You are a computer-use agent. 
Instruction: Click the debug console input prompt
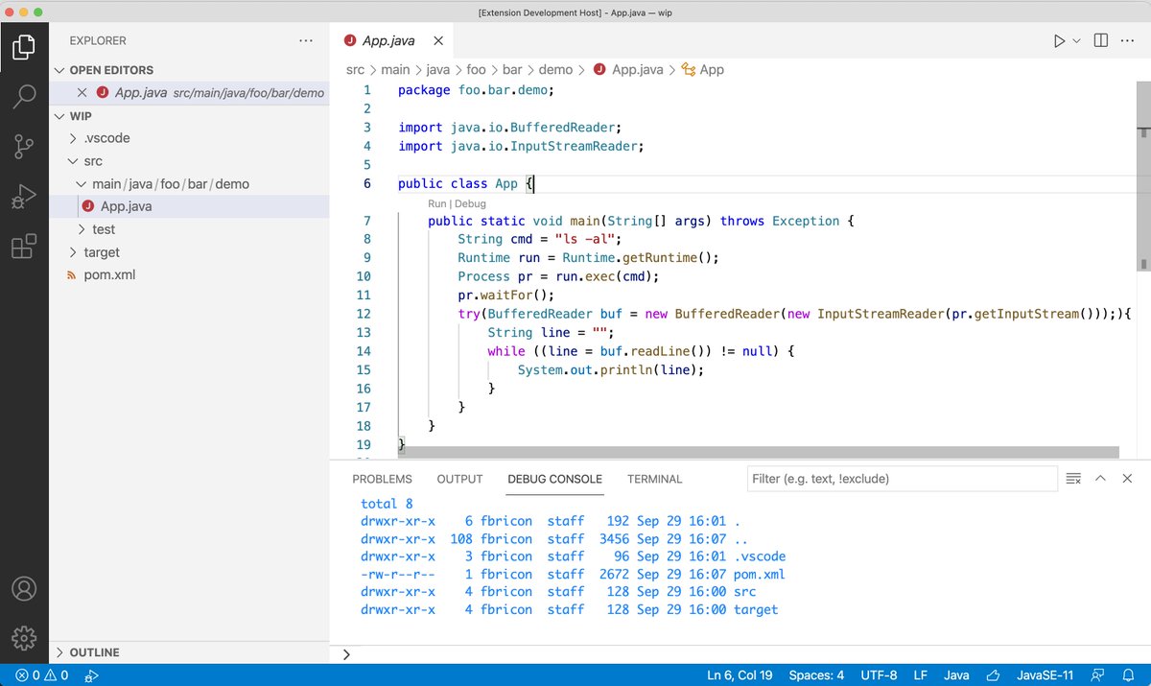(x=740, y=654)
